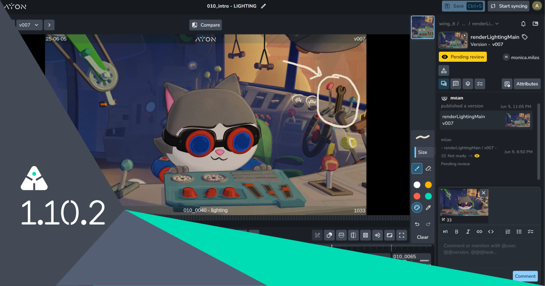Insert numbered list in comment
545x286 pixels.
tap(508, 232)
